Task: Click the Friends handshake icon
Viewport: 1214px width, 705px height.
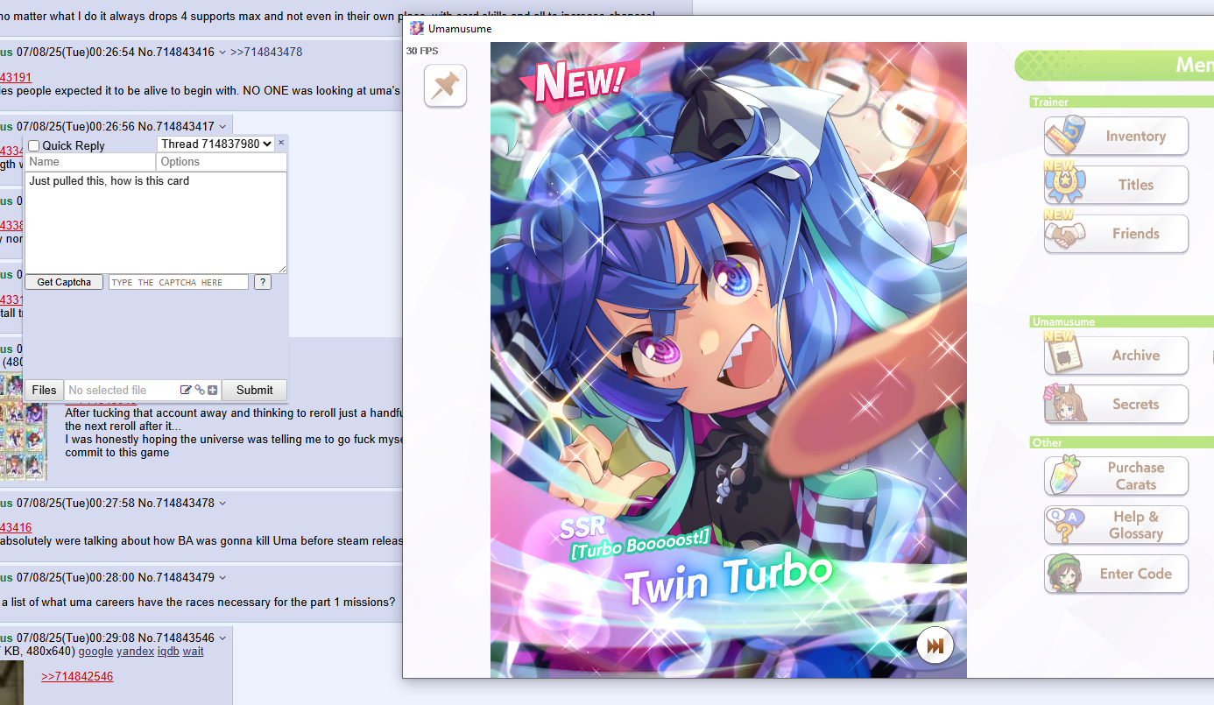Action: 1063,234
